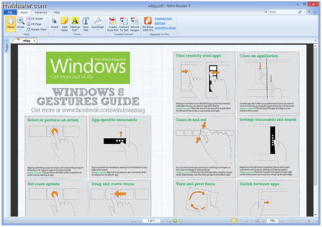Click the 75% zoom level field
Screen dimensions: 322x227
point(272,221)
